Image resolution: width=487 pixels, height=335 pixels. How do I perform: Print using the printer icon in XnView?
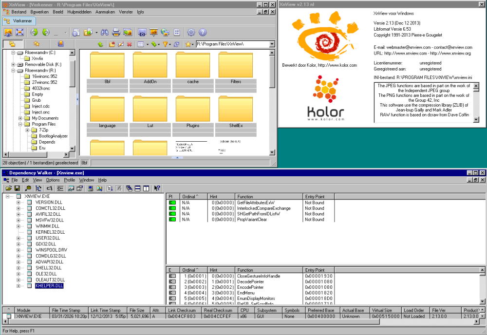tap(116, 32)
